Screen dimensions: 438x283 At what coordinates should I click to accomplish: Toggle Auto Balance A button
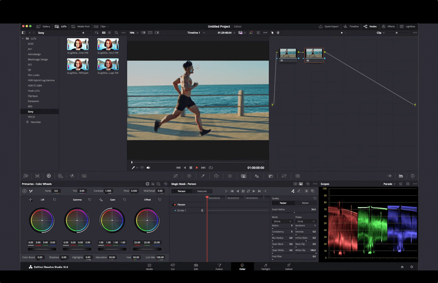[x=24, y=191]
